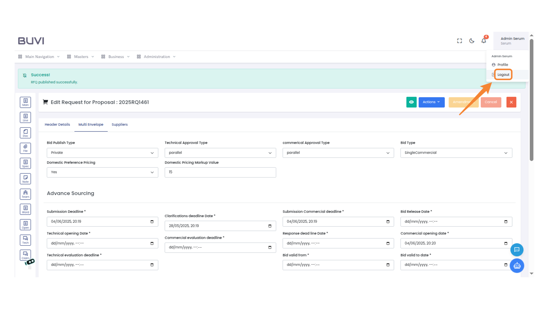This screenshot has width=549, height=309.
Task: Expand the Bid Publish Type dropdown
Action: coord(102,153)
